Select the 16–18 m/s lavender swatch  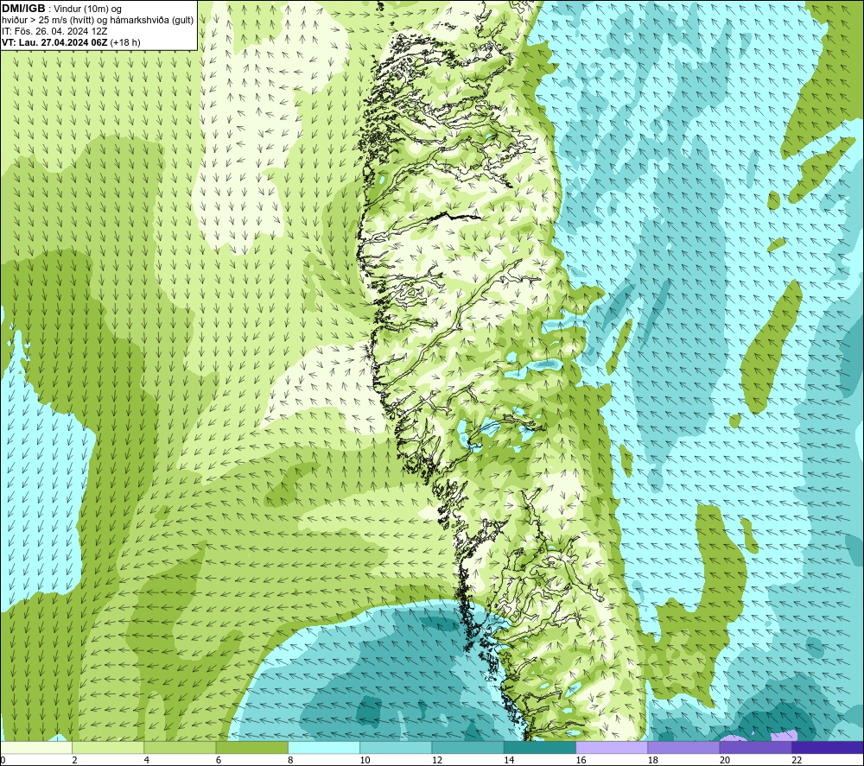point(613,747)
